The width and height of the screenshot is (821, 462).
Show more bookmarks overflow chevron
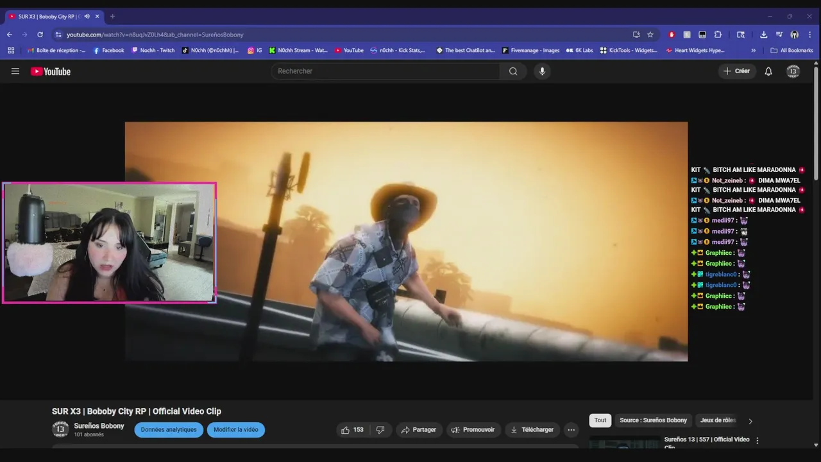click(x=753, y=50)
